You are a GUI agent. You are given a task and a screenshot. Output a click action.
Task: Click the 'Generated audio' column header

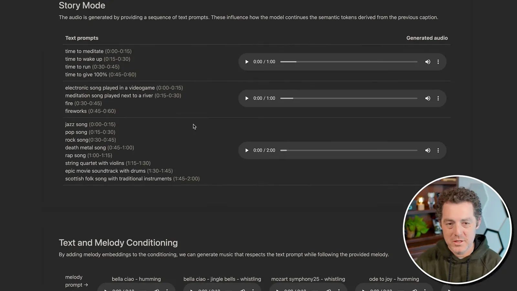[427, 38]
